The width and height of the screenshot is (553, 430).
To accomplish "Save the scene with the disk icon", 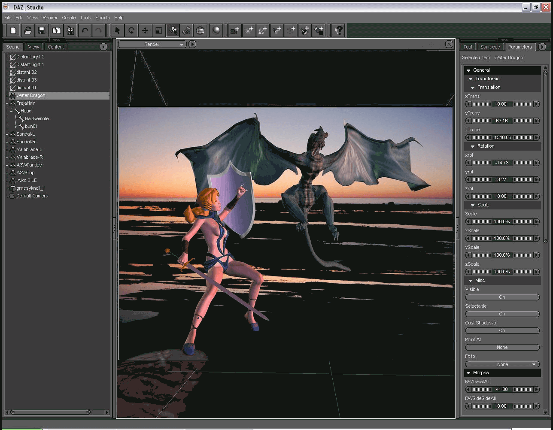I will click(x=41, y=30).
